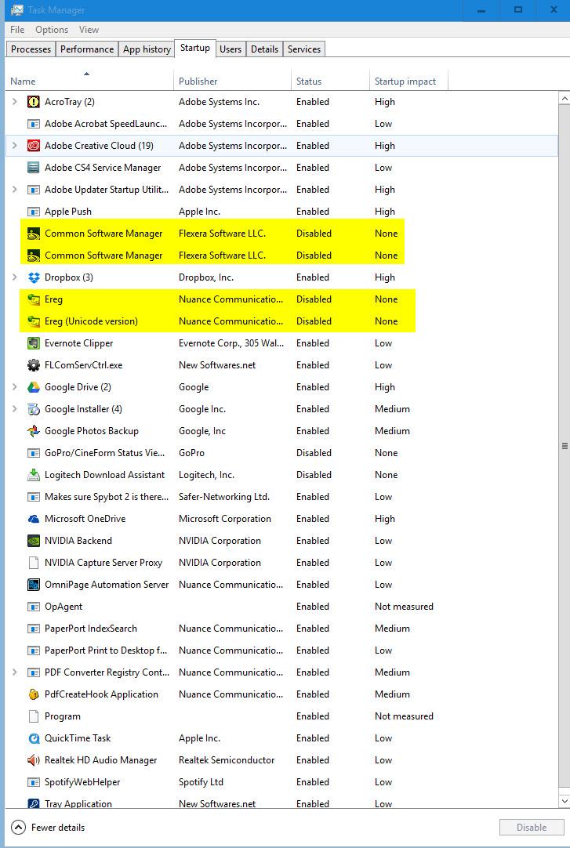570x848 pixels.
Task: Expand the Google Installer (4) group
Action: pos(15,409)
